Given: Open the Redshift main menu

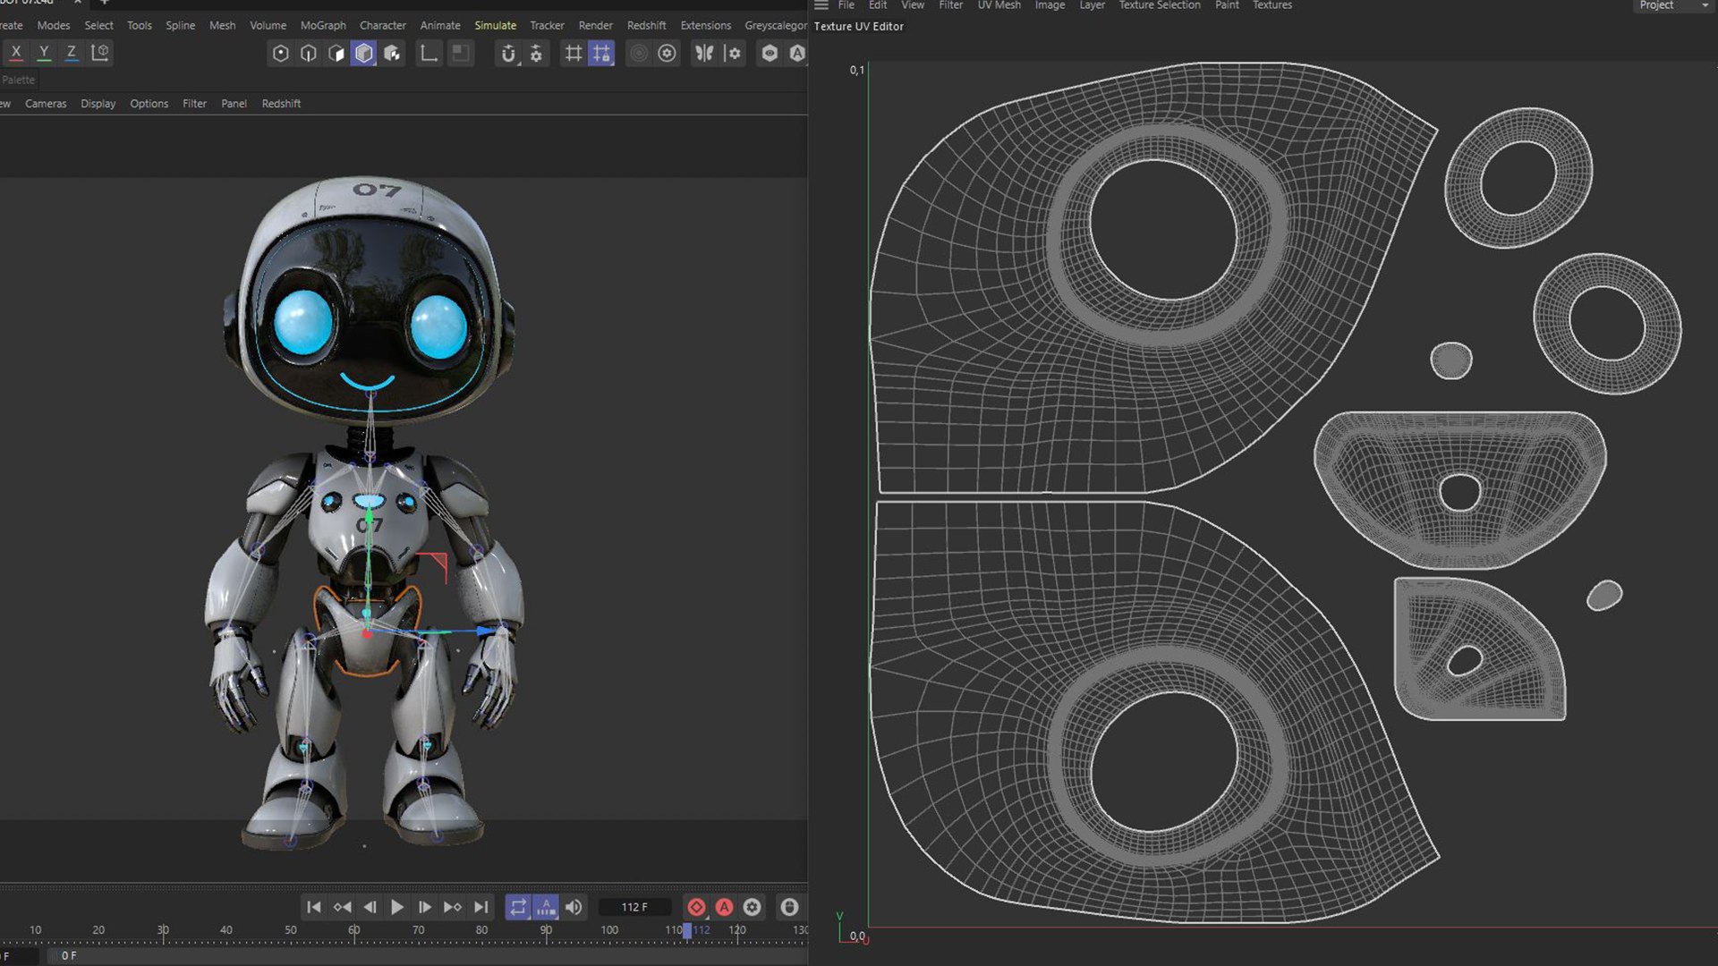Looking at the screenshot, I should (646, 25).
